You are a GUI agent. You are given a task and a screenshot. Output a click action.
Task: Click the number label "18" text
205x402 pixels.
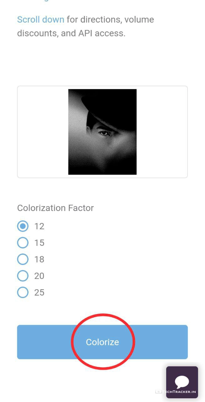pos(39,260)
